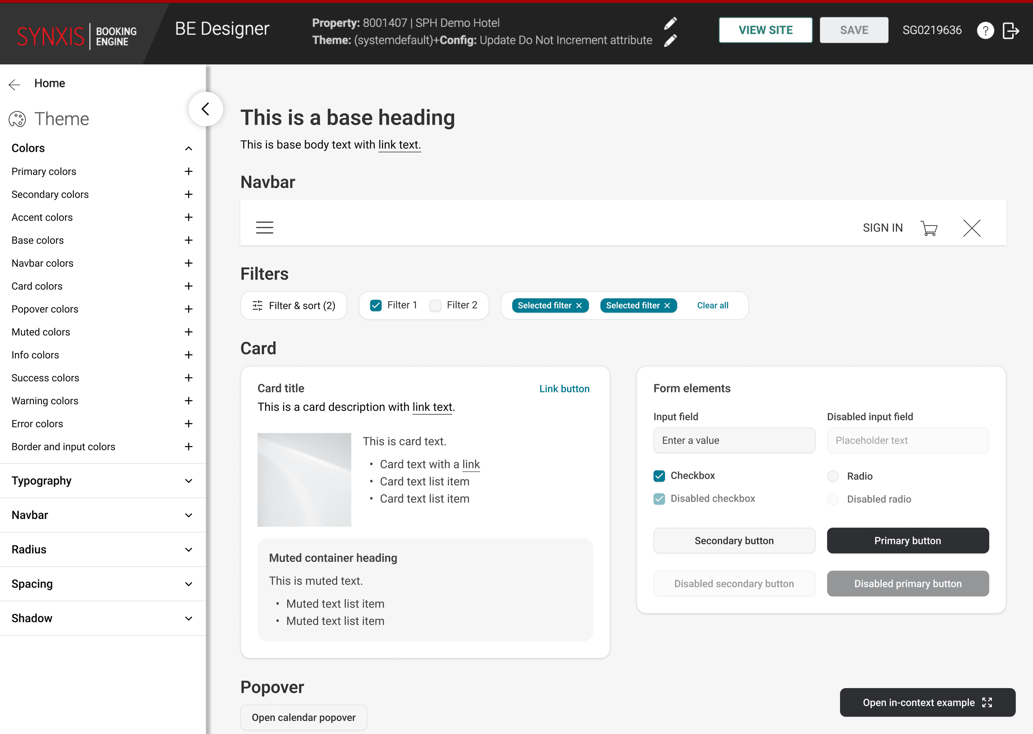Click the Enter a value input field
The height and width of the screenshot is (734, 1033).
click(734, 440)
